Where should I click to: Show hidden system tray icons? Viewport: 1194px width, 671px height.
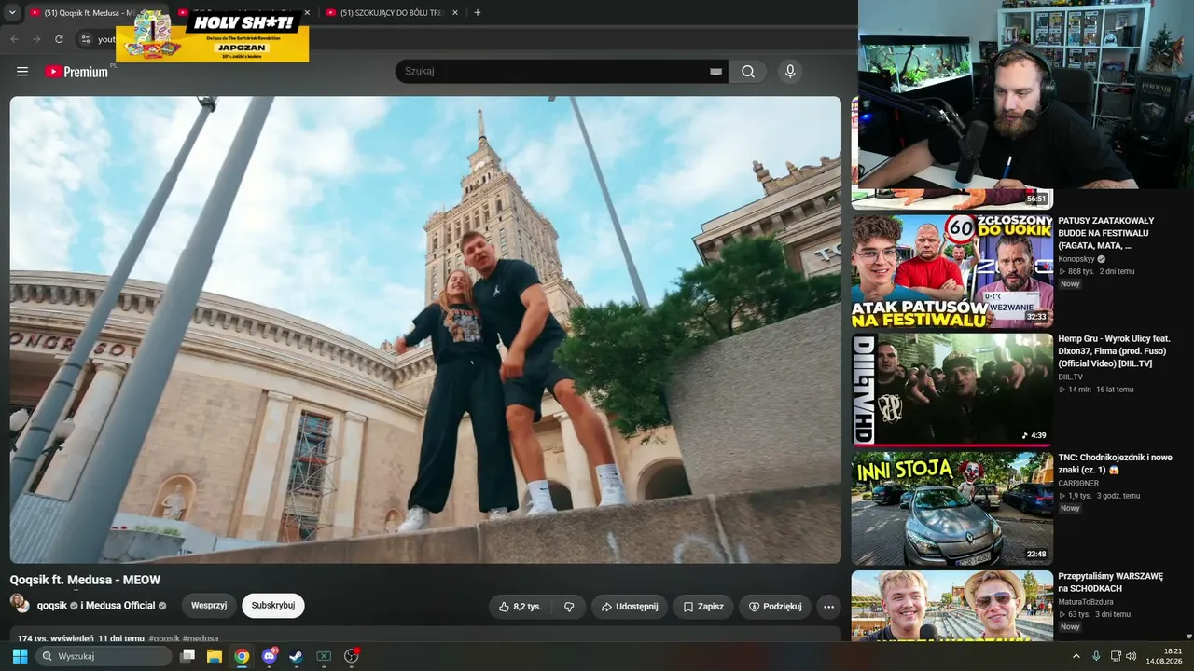point(1076,656)
